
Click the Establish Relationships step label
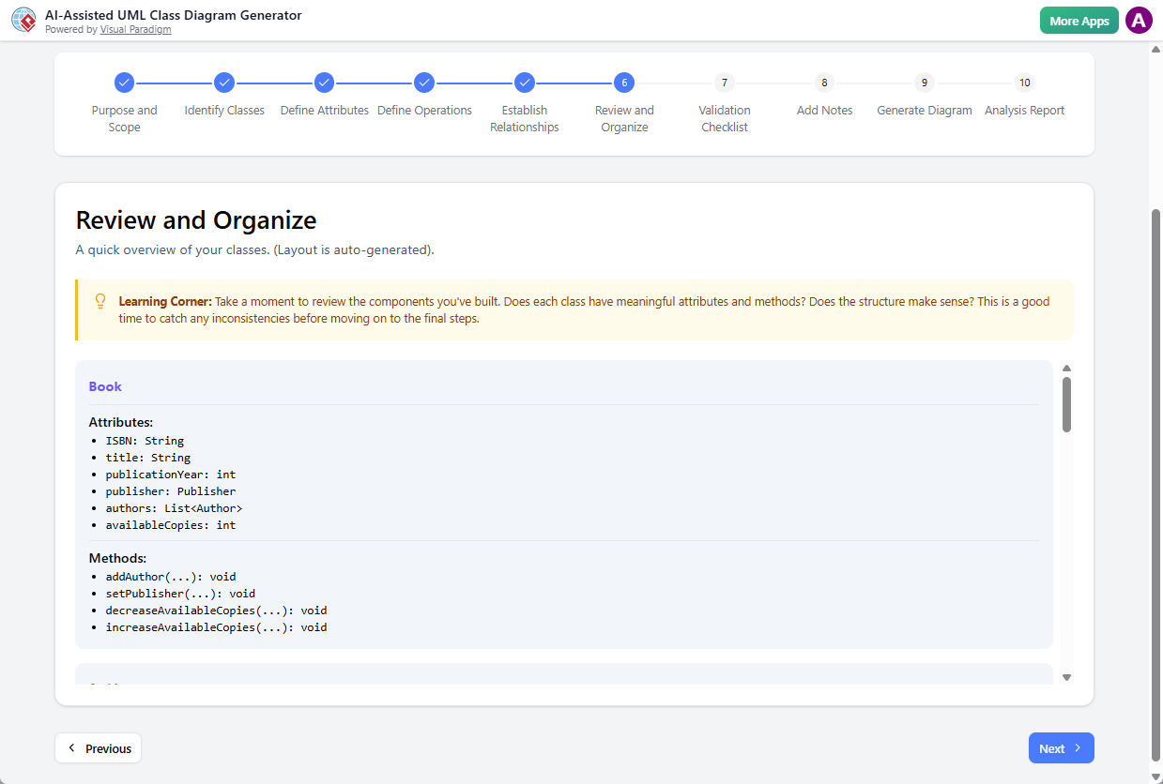pyautogui.click(x=525, y=118)
